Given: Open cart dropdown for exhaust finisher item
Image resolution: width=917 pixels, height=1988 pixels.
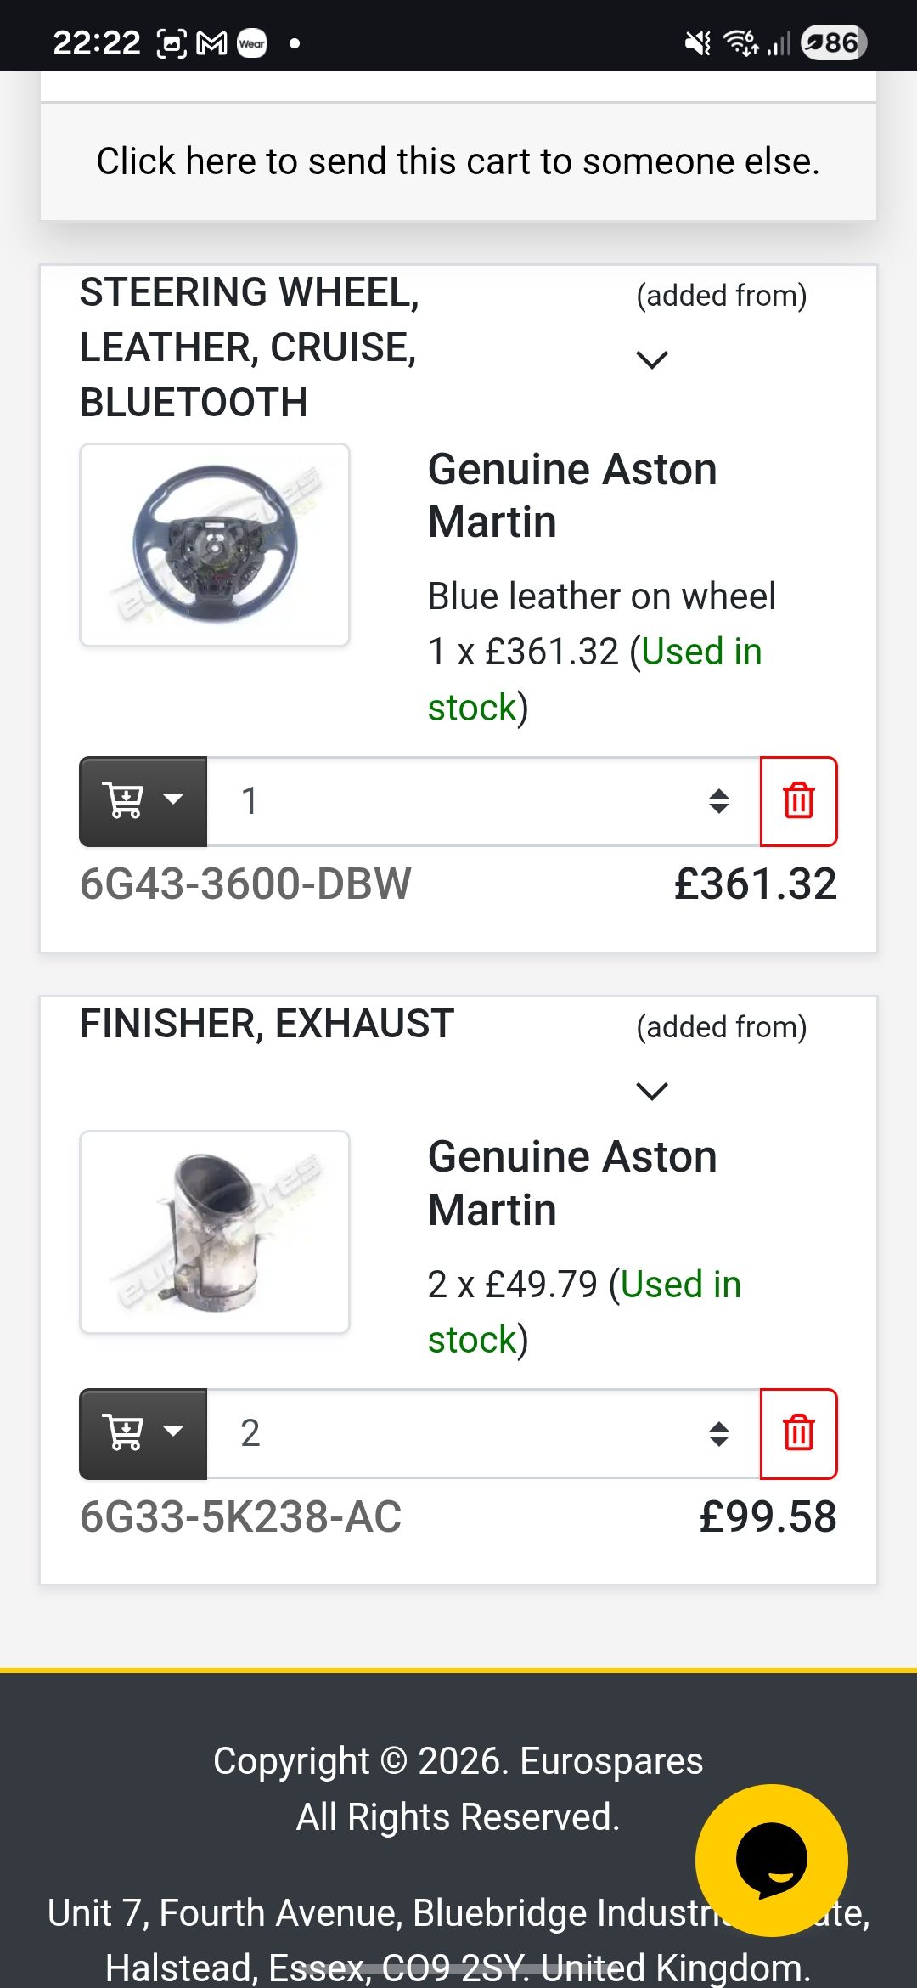Looking at the screenshot, I should tap(143, 1433).
